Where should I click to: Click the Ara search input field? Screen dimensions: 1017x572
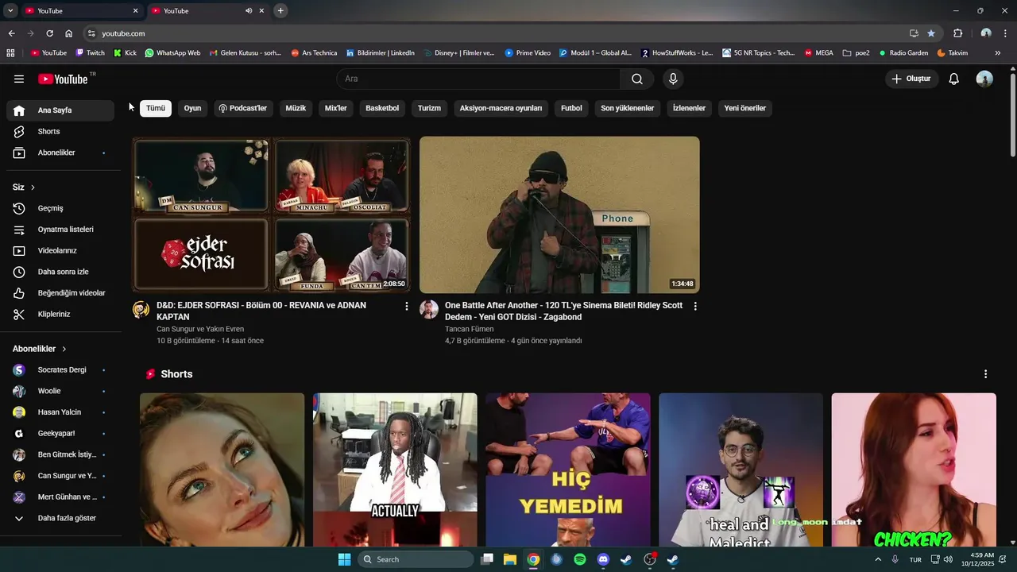(x=478, y=79)
